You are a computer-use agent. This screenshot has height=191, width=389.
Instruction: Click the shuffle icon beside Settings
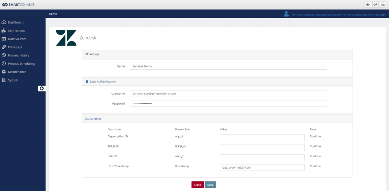(87, 54)
